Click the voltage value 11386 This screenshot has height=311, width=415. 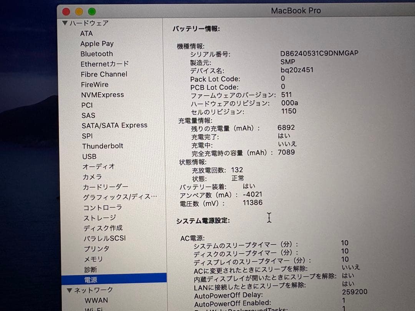pos(252,203)
